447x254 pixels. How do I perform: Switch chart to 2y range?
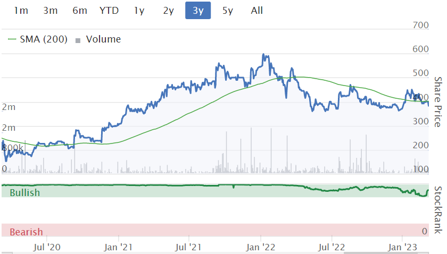point(169,11)
